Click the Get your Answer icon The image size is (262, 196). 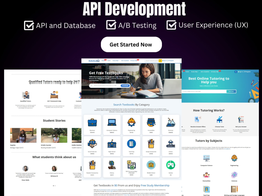click(241, 120)
